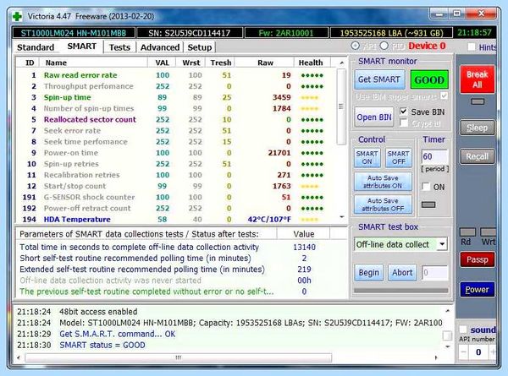Click the SMART list vertical scrollbar thumb

[341, 106]
